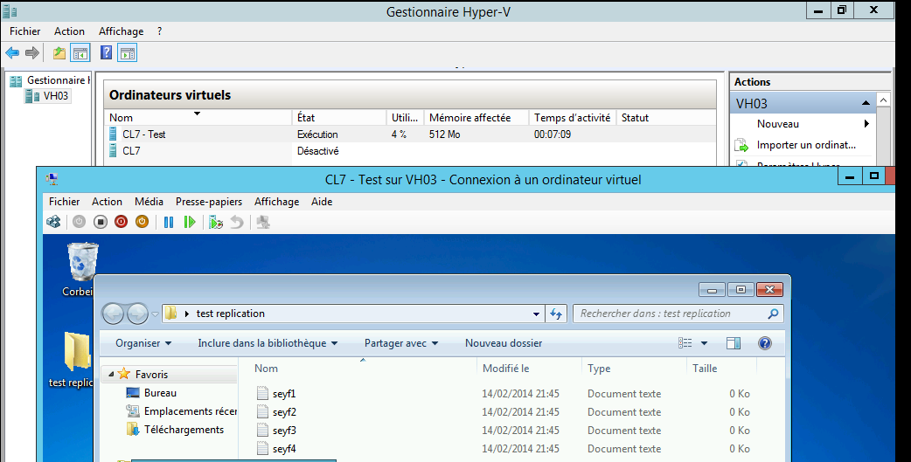Click the enhanced session icon in VM toolbar
This screenshot has height=462, width=911.
click(263, 222)
